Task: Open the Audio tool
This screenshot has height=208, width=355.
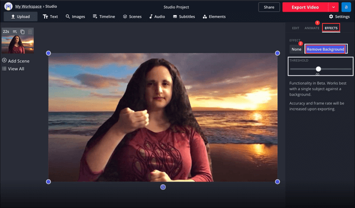Action: [157, 17]
